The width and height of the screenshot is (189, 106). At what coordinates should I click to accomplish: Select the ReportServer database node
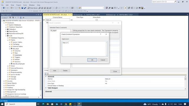click(x=13, y=32)
